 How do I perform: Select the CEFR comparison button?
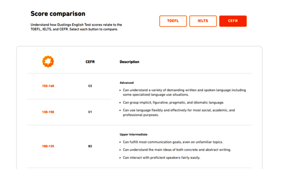click(233, 21)
